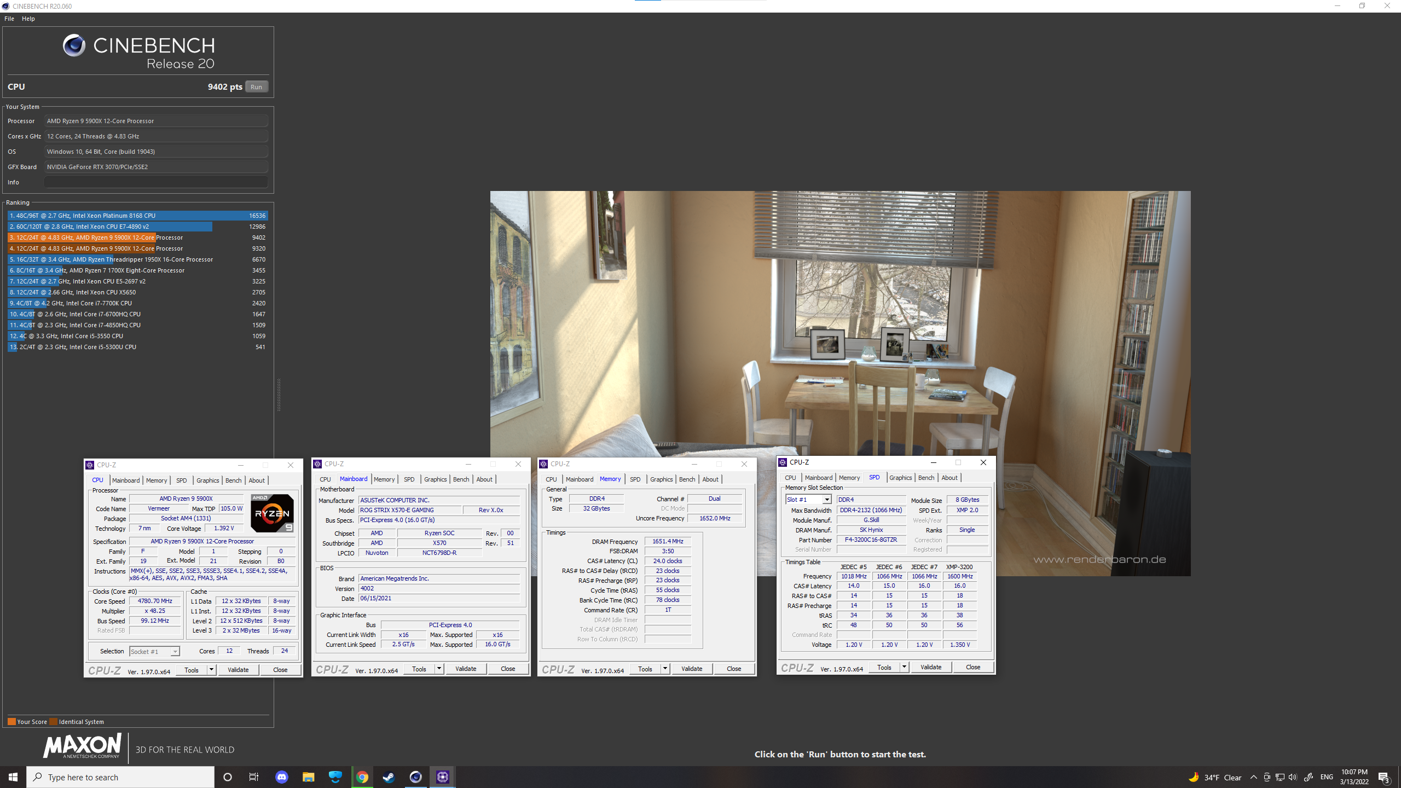The width and height of the screenshot is (1401, 788).
Task: Expand Tools arrow in CPU-Z CPU window
Action: 211,670
